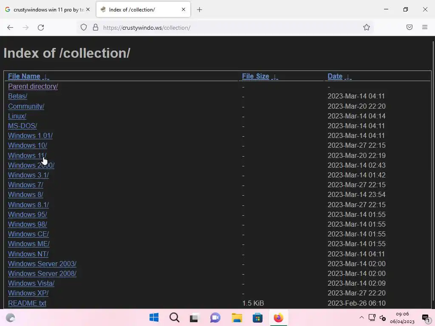This screenshot has width=435, height=326.
Task: Open the Community folder
Action: (x=26, y=106)
